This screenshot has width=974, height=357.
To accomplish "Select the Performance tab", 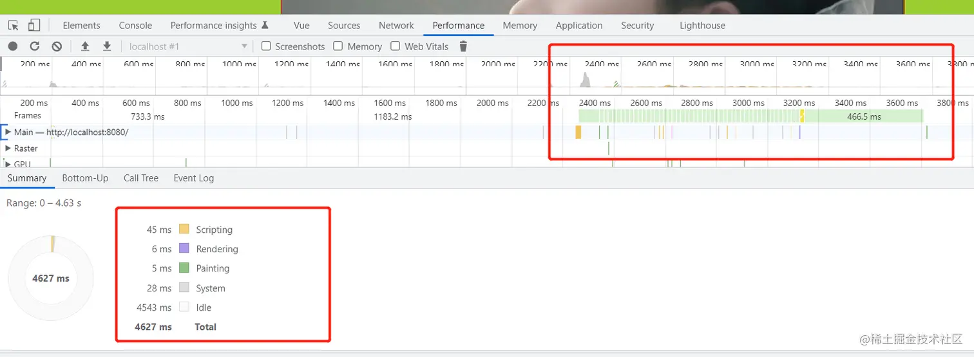I will point(459,26).
